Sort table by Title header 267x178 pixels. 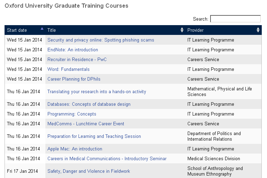tap(52, 30)
